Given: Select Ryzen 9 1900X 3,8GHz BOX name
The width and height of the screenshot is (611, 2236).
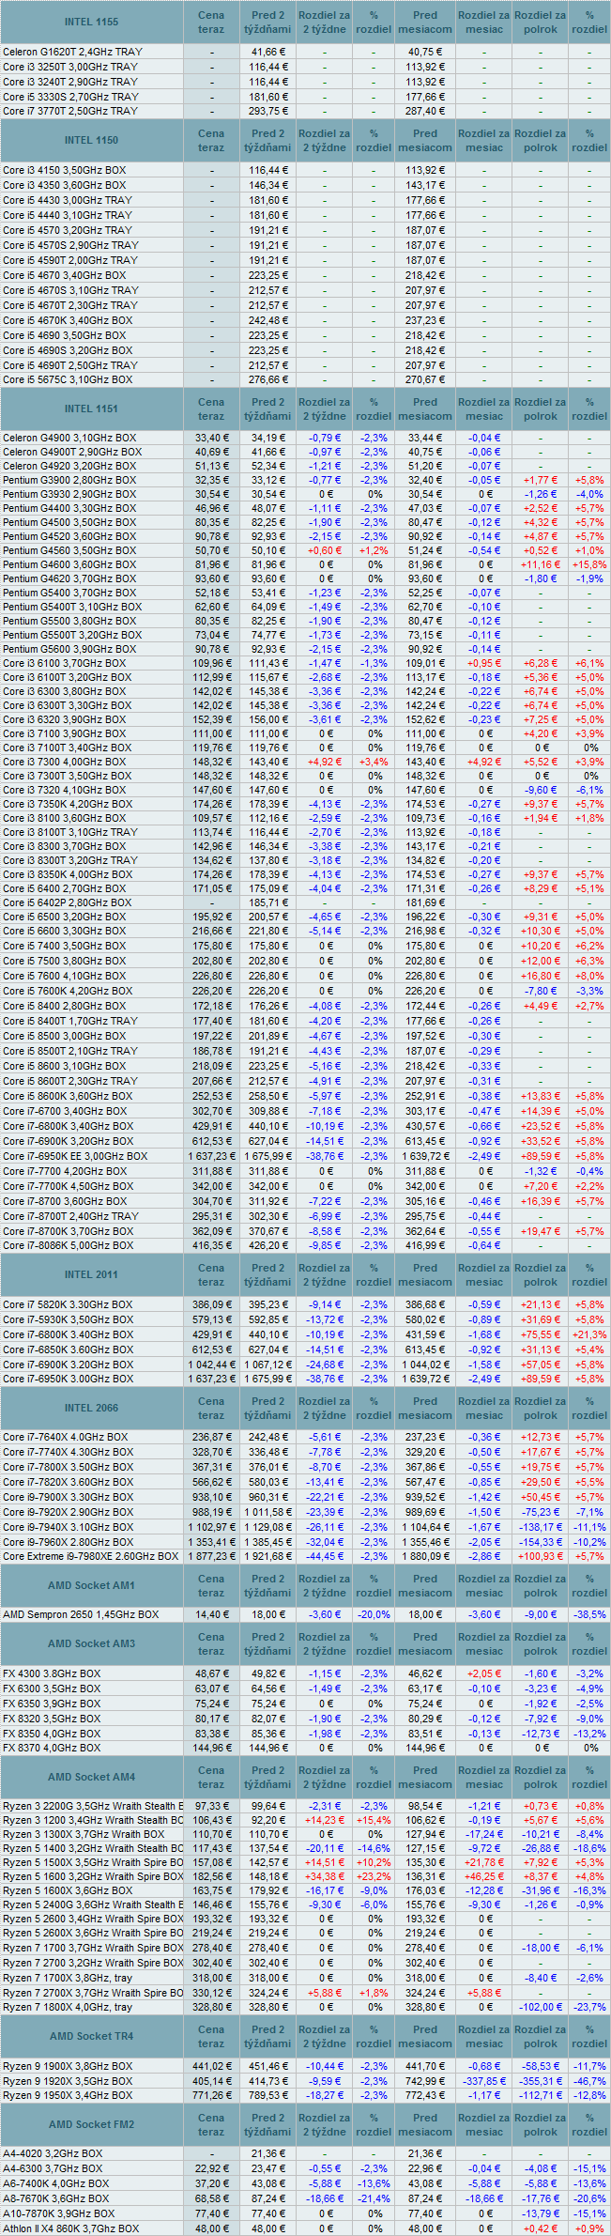Looking at the screenshot, I should click(x=68, y=2066).
